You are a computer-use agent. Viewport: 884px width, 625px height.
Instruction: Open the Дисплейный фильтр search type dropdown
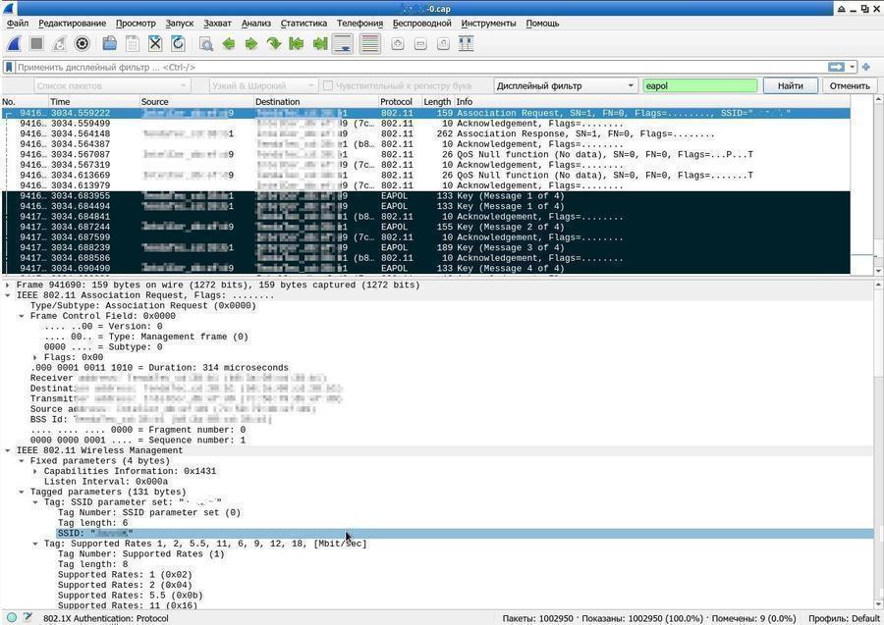566,85
